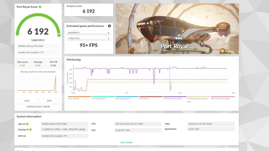Click the Legendary rating label
Screen dimensions: 269x151
point(38,40)
